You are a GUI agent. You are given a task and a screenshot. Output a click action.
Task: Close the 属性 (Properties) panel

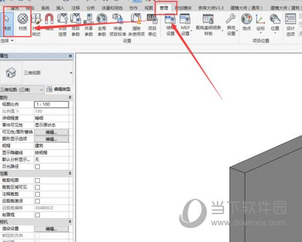71,56
